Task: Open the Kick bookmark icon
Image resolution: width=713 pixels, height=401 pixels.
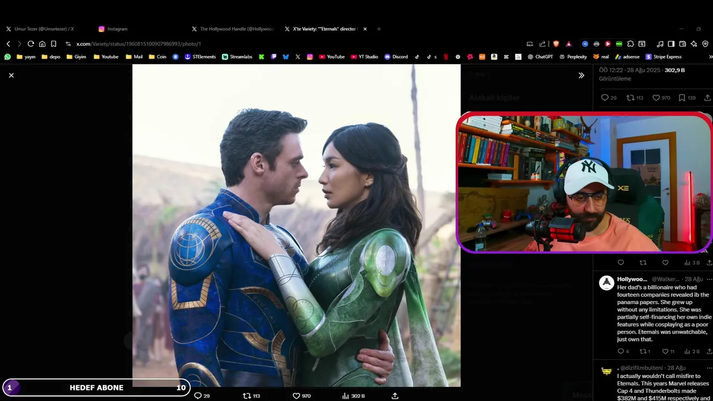Action: [261, 57]
